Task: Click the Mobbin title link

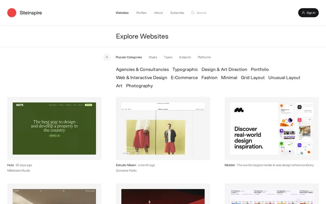Action: (230, 165)
